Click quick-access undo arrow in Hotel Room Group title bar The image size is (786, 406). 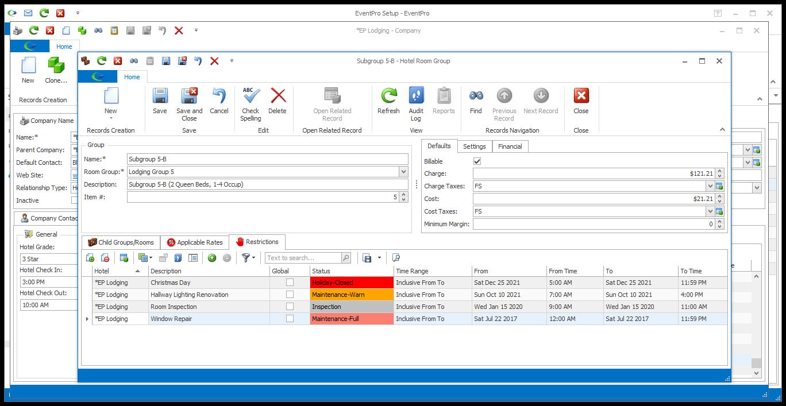coord(198,61)
